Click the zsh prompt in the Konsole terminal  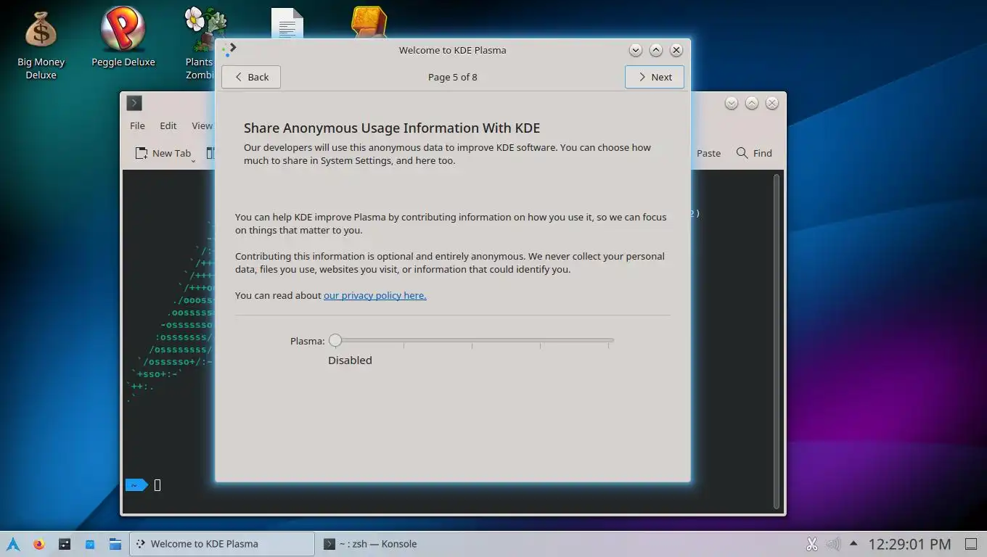point(136,485)
